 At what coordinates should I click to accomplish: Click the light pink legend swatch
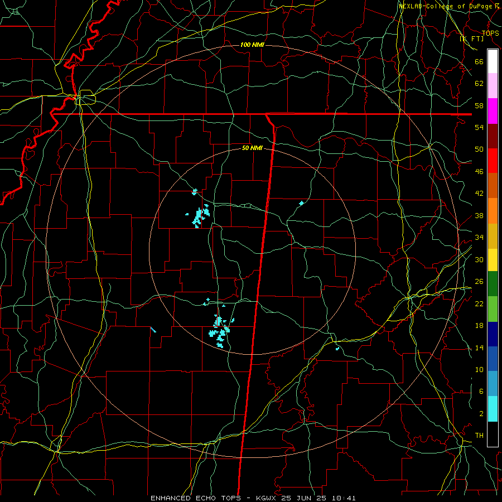[493, 86]
